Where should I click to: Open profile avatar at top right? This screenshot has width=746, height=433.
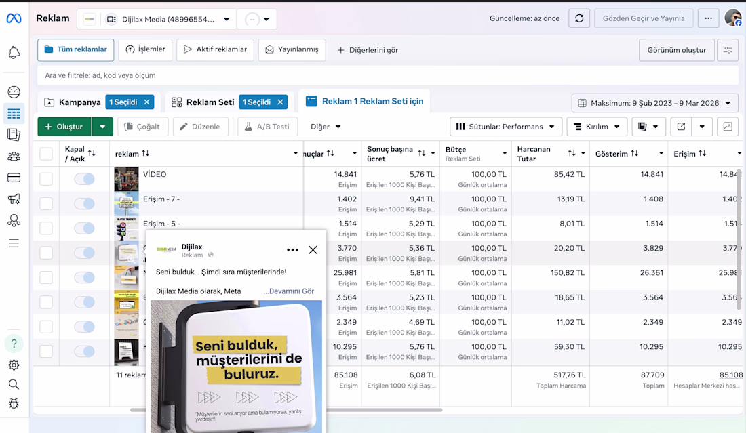(733, 18)
